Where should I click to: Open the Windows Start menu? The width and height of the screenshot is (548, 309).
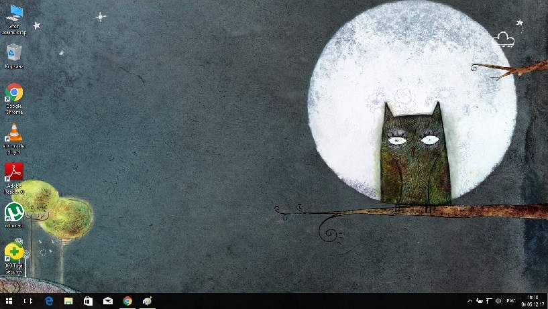coord(9,301)
